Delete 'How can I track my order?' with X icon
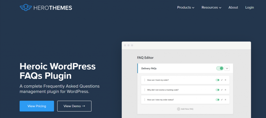266x118 pixels. pyautogui.click(x=225, y=80)
